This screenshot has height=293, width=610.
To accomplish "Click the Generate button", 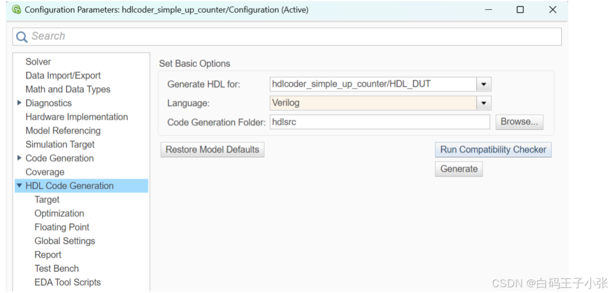I will pos(459,169).
